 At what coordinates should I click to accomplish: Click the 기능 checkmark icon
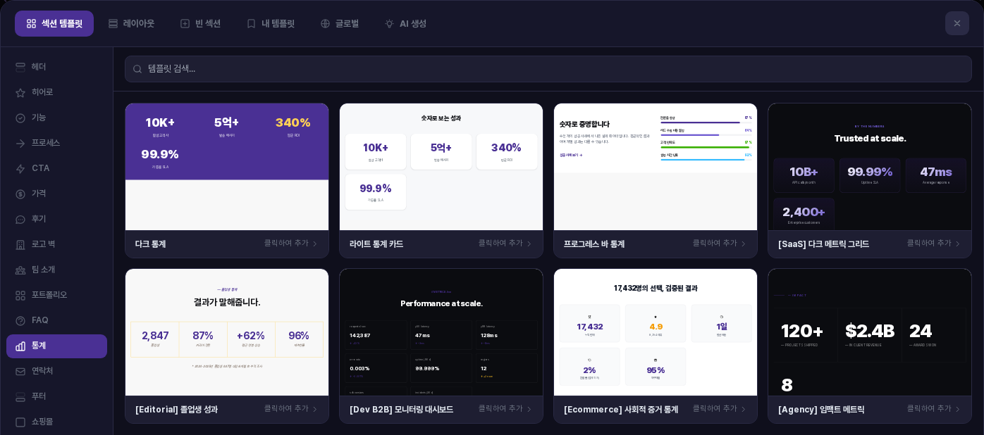tap(20, 118)
